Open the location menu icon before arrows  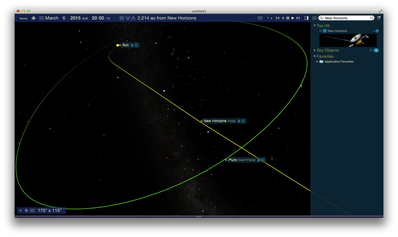(122, 18)
